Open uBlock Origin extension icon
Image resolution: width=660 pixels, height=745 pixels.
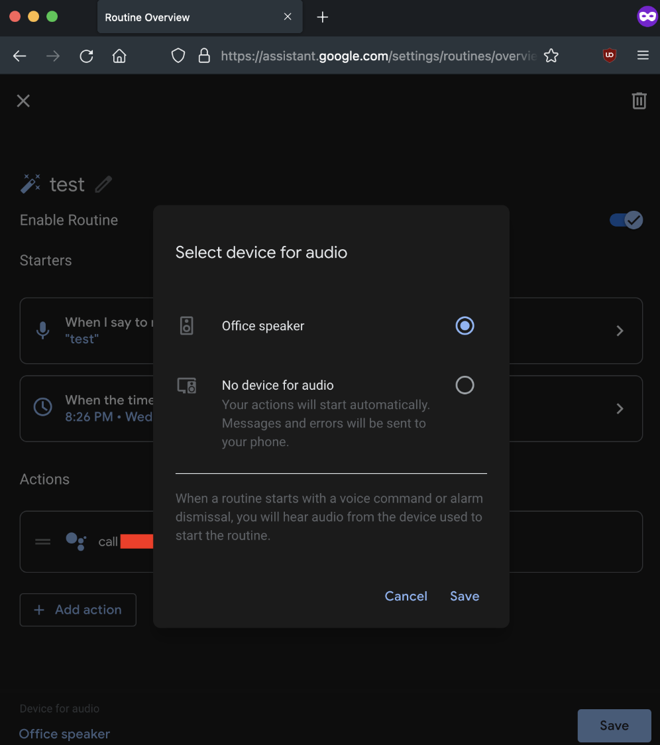pos(609,56)
